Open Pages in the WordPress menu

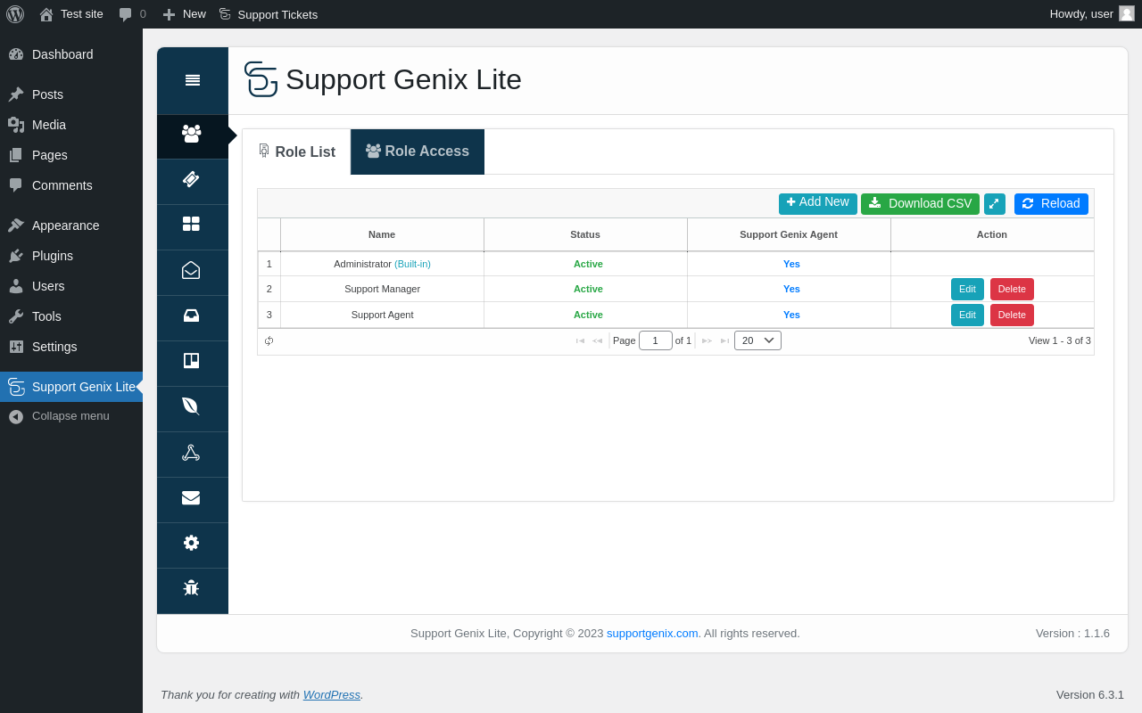(x=71, y=155)
